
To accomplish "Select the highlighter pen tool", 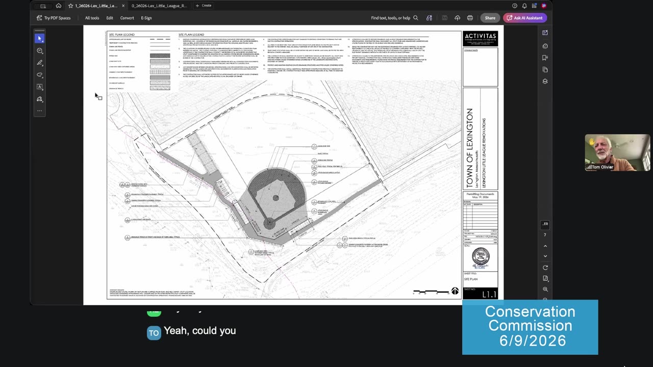I will [39, 63].
